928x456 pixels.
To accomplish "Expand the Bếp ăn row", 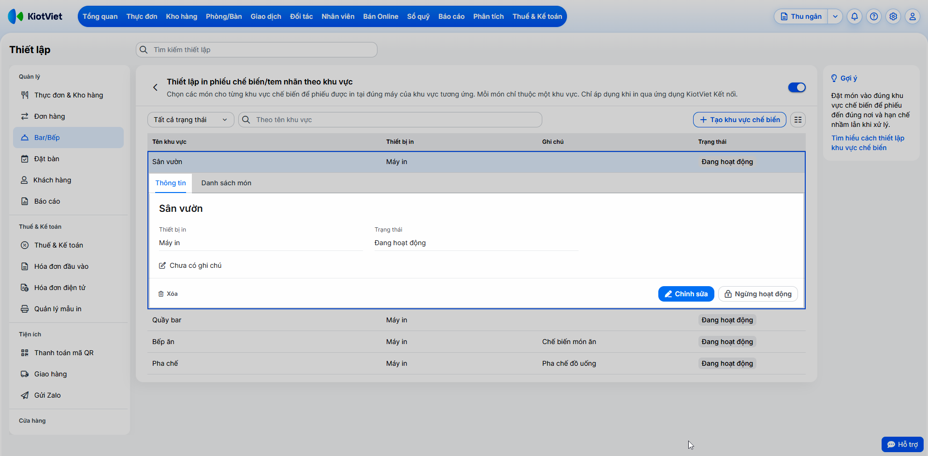I will click(x=477, y=342).
